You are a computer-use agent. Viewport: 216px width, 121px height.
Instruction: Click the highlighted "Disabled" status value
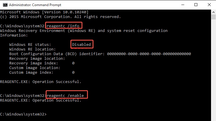click(82, 45)
